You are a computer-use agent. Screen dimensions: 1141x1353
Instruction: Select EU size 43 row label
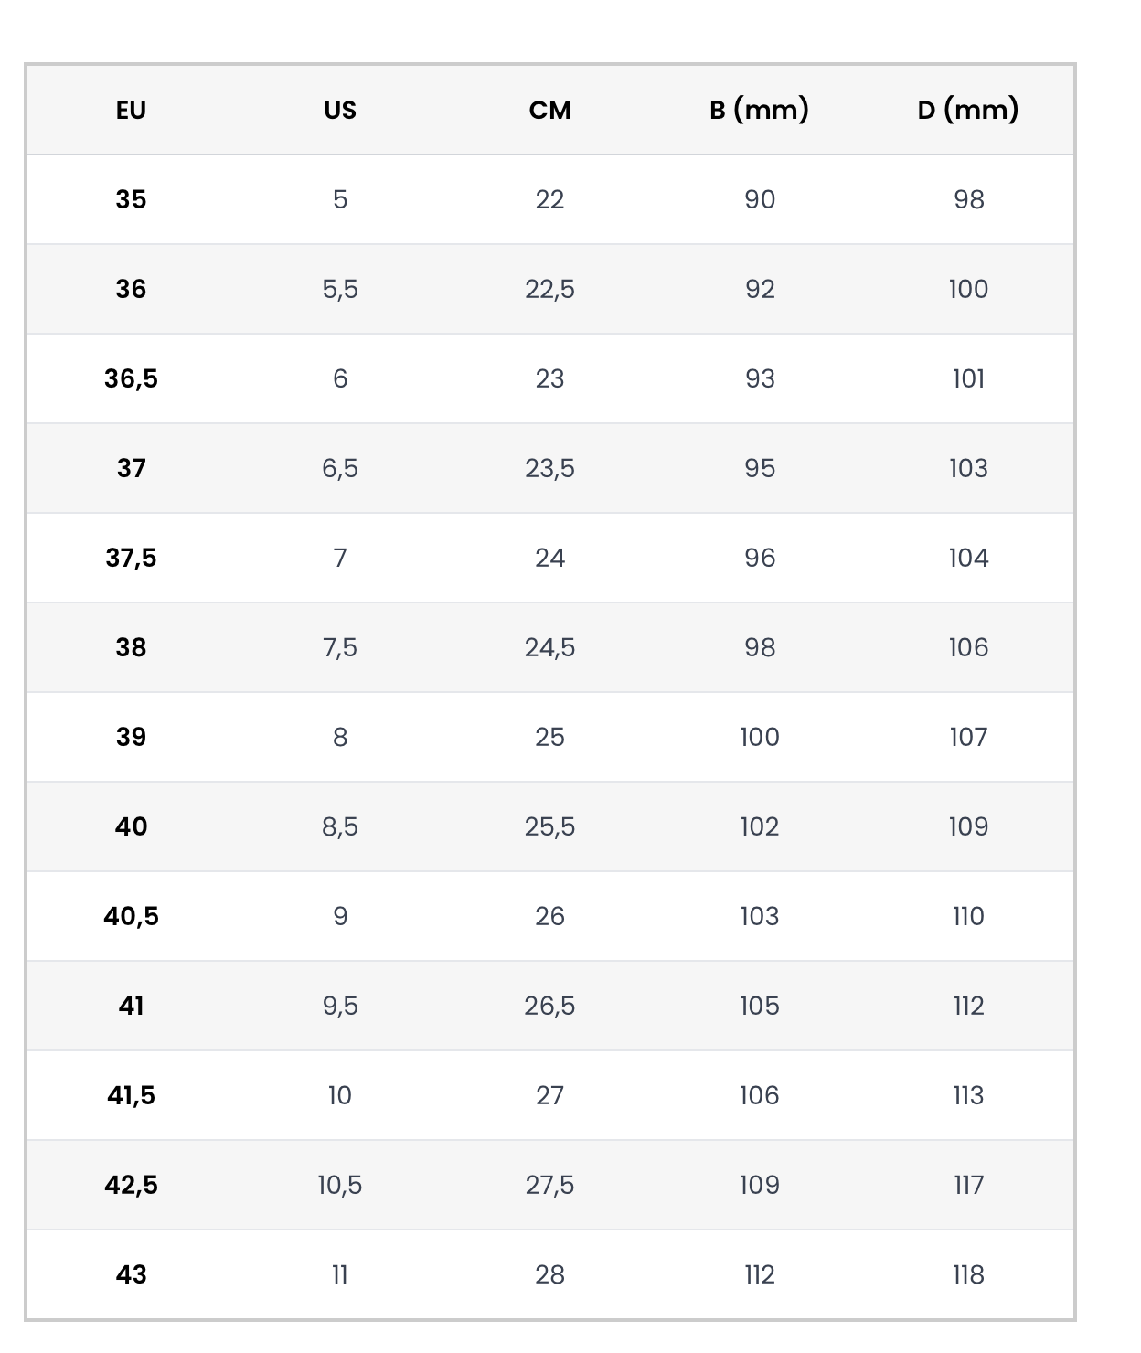pos(131,1274)
